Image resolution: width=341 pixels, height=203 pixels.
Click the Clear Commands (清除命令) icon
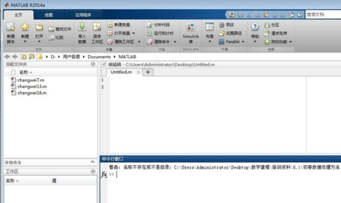(x=150, y=42)
